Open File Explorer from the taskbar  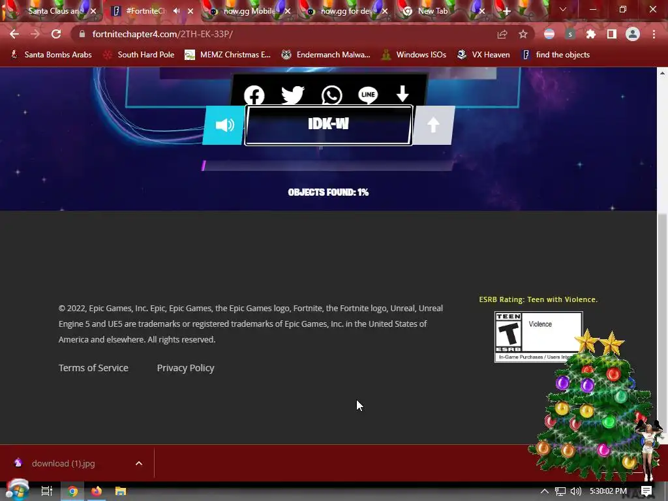pos(121,491)
